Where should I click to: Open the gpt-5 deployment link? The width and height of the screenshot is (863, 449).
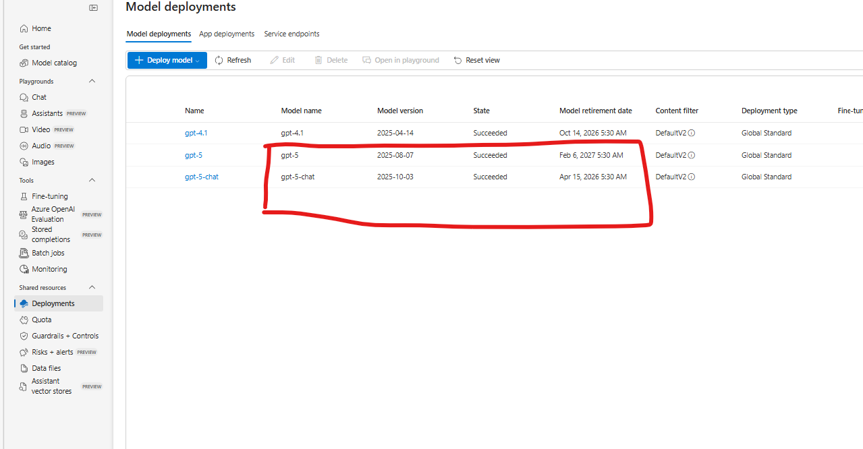[x=194, y=155]
